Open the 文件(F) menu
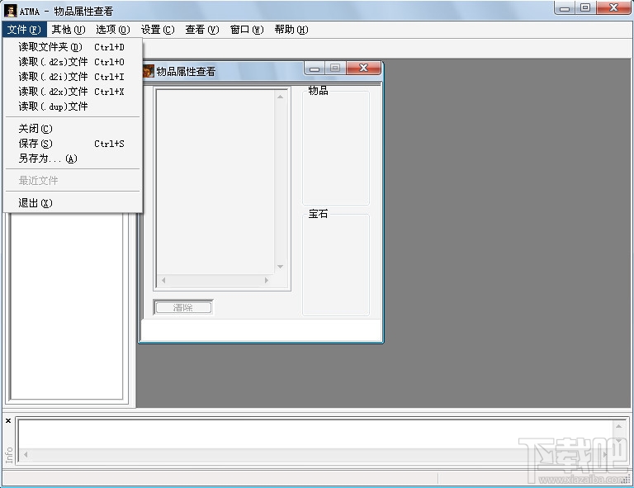The width and height of the screenshot is (634, 488). [x=24, y=30]
